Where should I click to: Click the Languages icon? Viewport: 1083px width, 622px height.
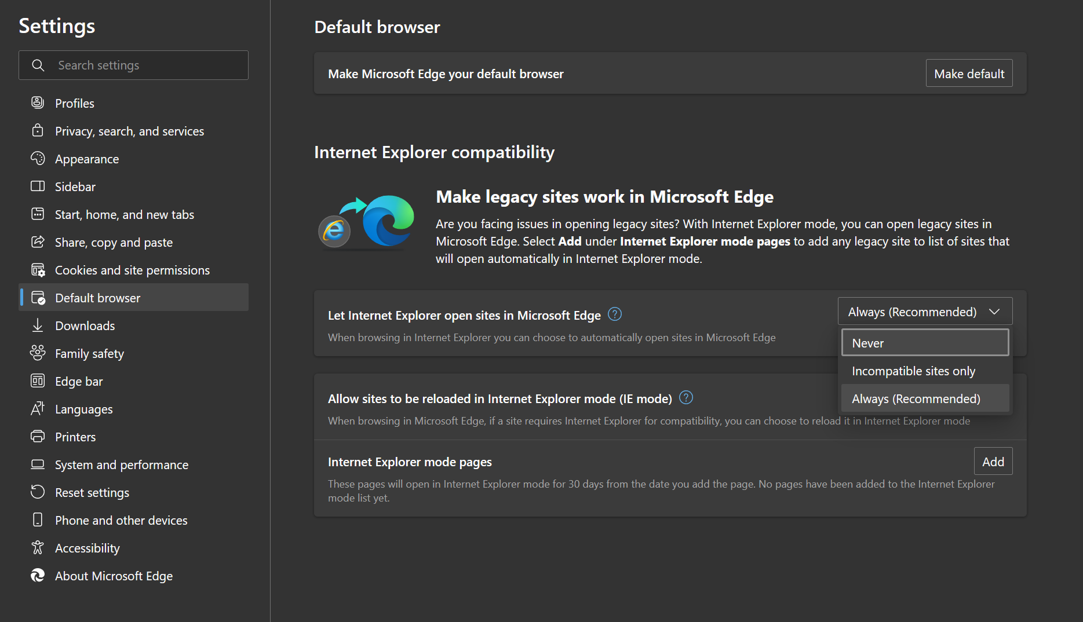pyautogui.click(x=38, y=409)
